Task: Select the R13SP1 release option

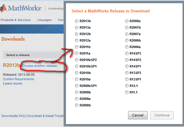Action: (127, 79)
